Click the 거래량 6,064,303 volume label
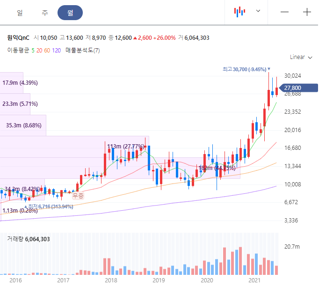Image resolution: width=326 pixels, height=295 pixels. tap(29, 239)
